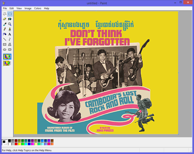Image resolution: width=194 pixels, height=154 pixels.
Task: Pick the mint green swatch
Action: [39, 144]
